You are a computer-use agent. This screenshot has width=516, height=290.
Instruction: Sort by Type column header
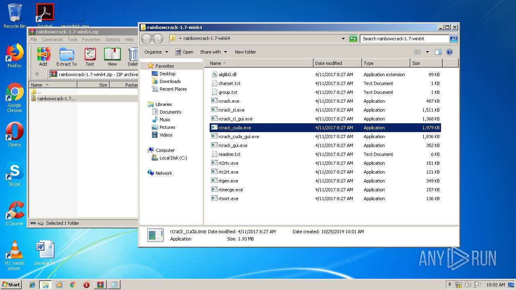click(x=386, y=63)
